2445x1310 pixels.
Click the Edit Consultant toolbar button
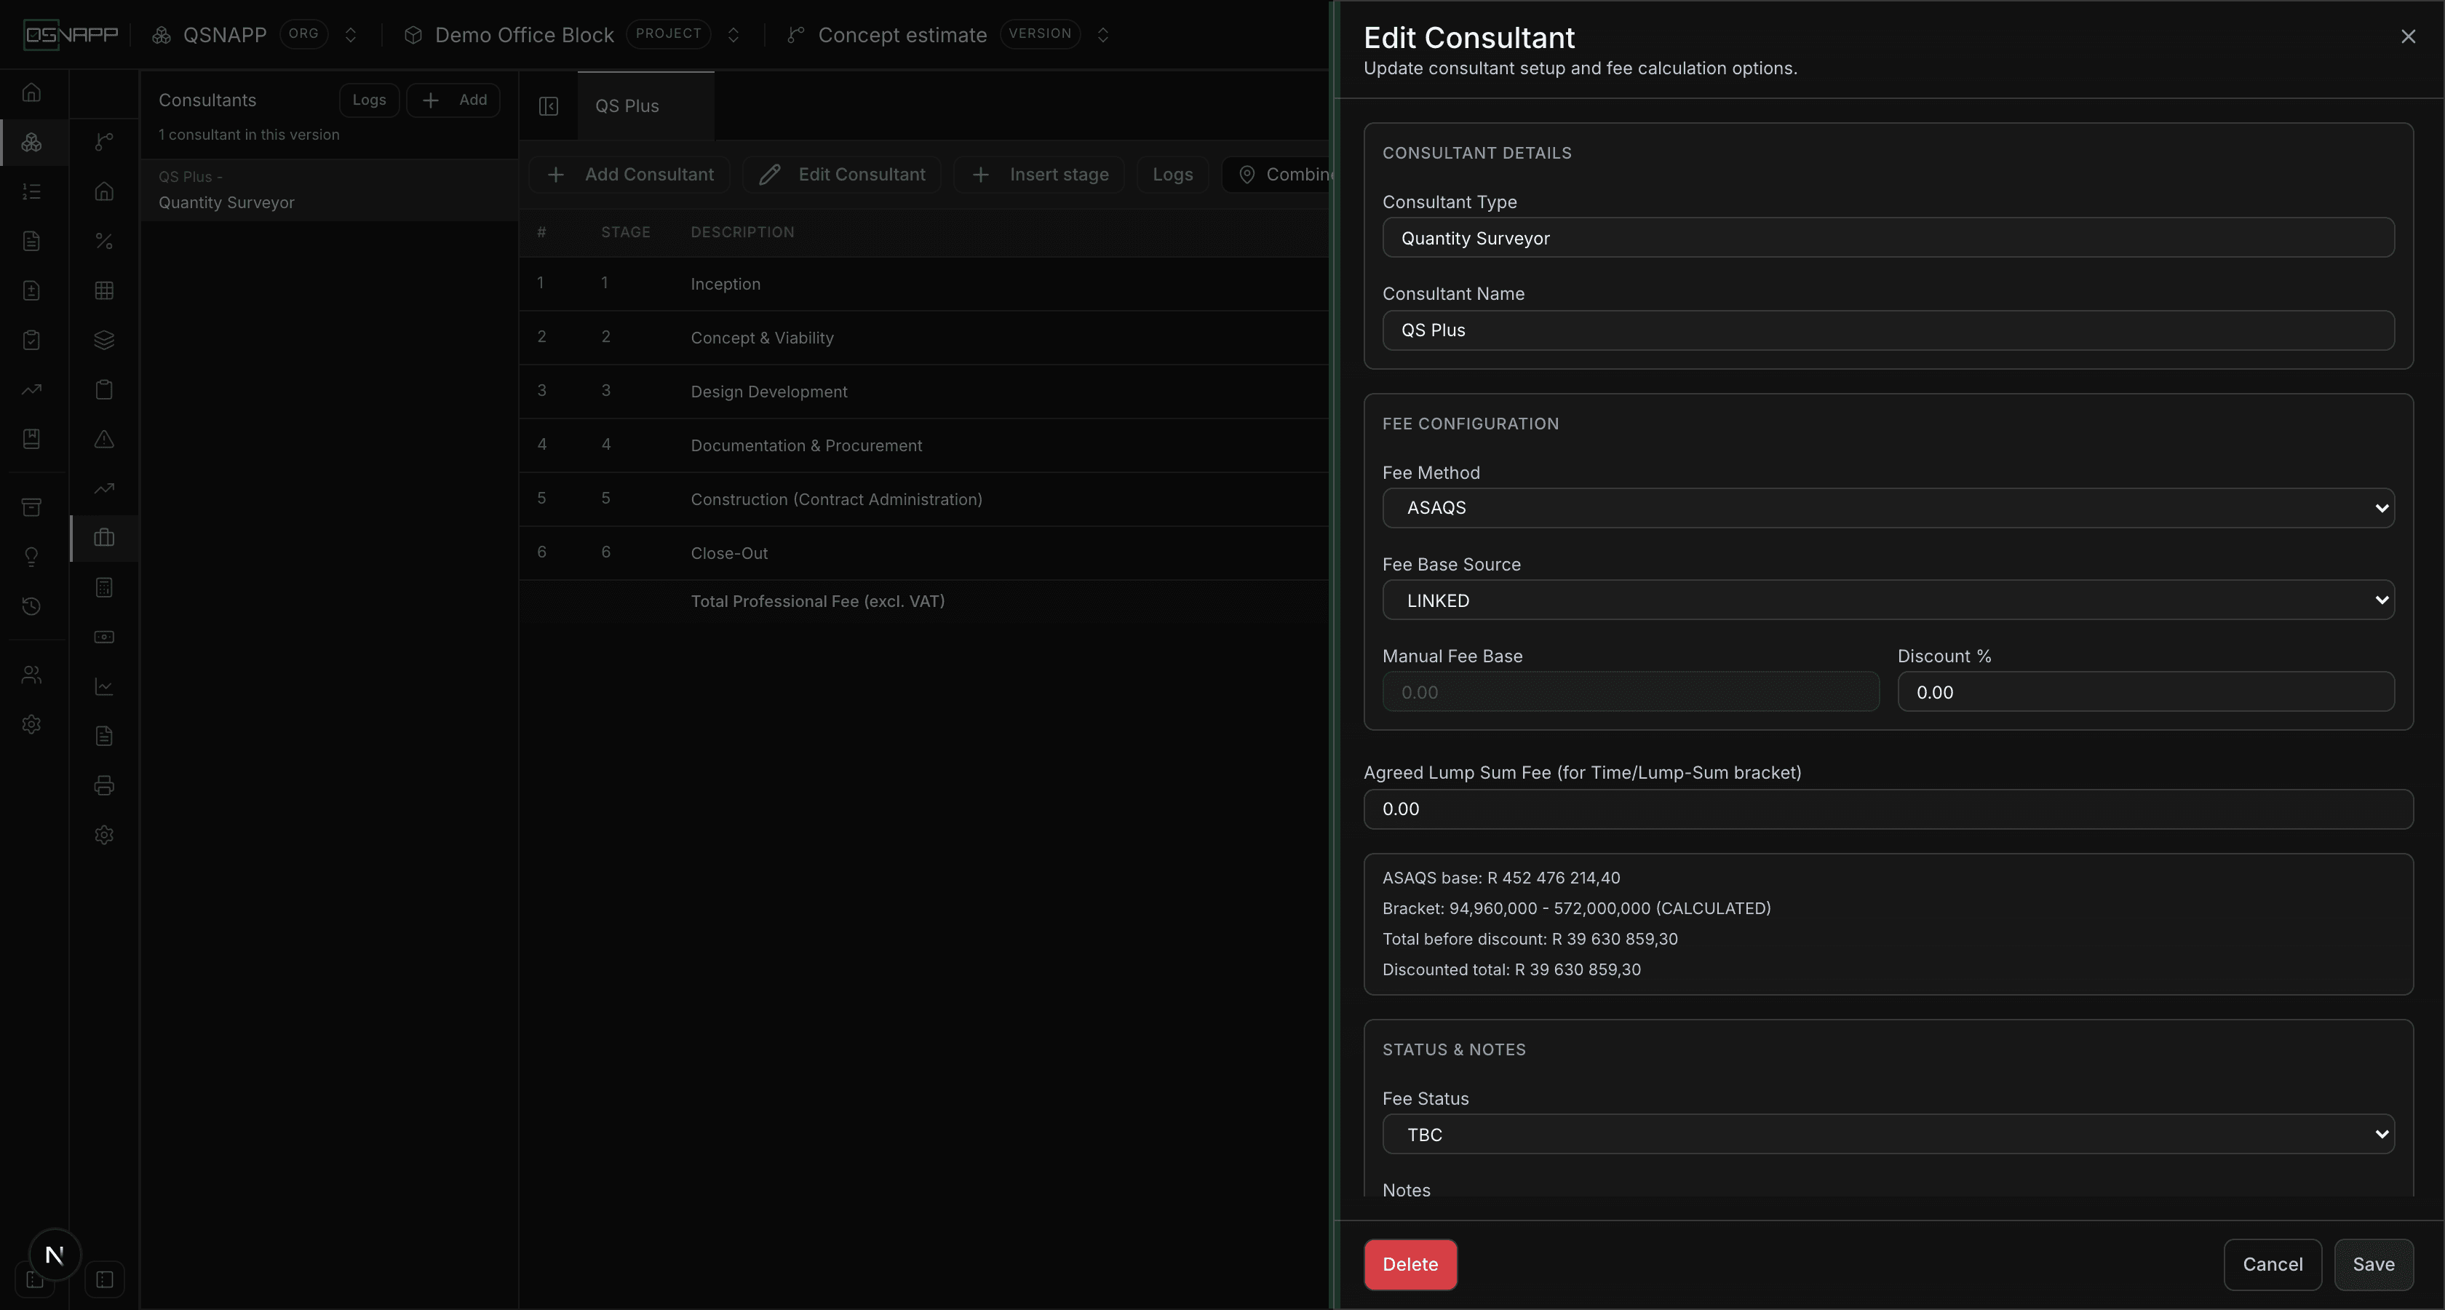point(842,175)
